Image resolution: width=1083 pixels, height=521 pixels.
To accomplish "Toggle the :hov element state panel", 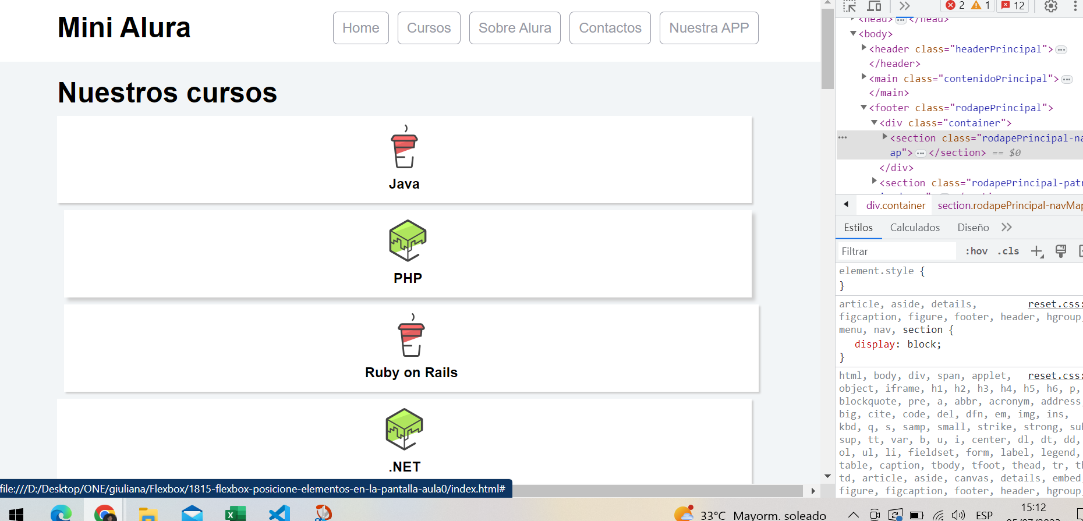I will tap(976, 251).
